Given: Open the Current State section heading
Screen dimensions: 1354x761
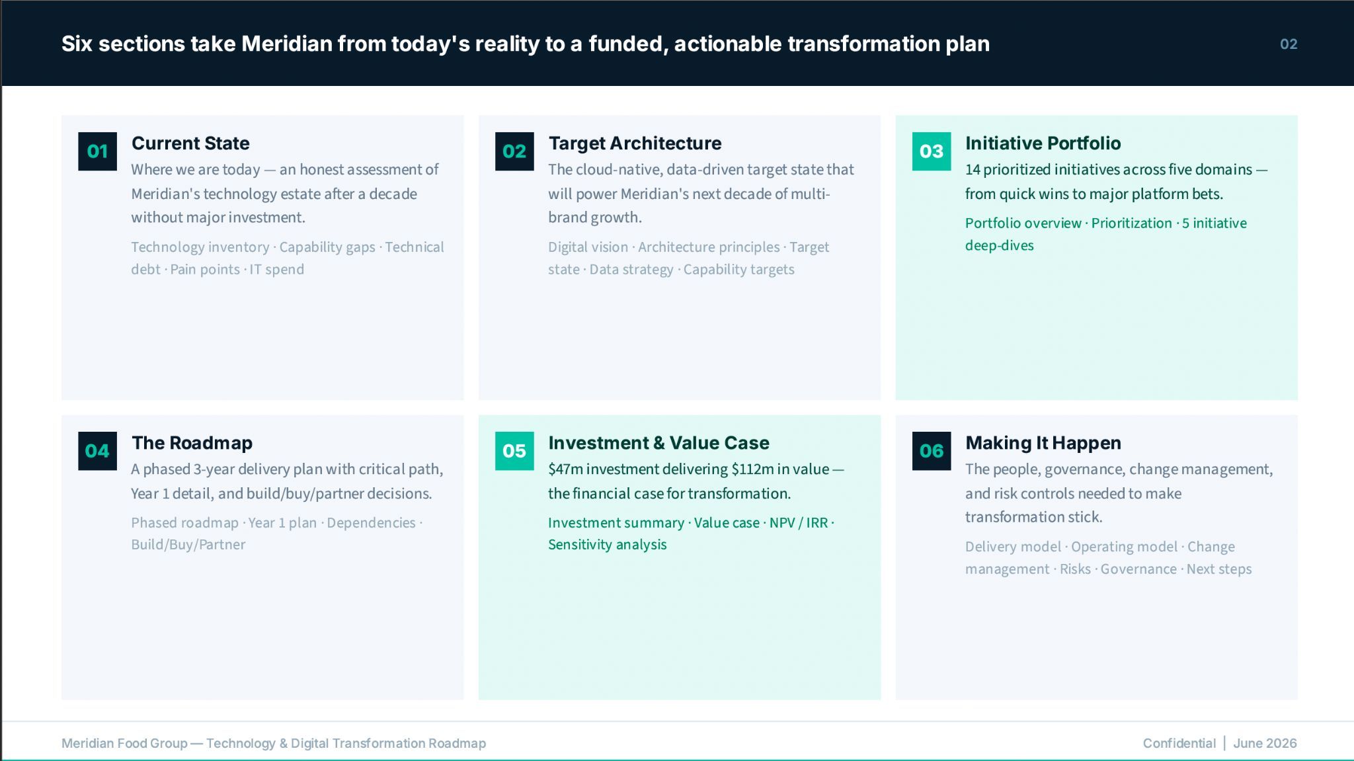Looking at the screenshot, I should pos(190,143).
